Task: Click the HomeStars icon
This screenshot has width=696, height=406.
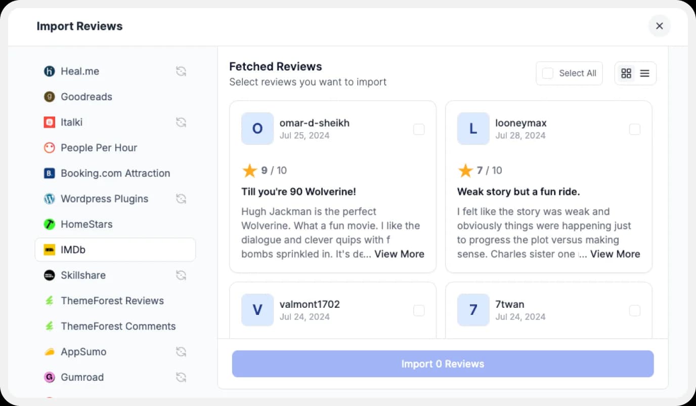Action: point(49,224)
